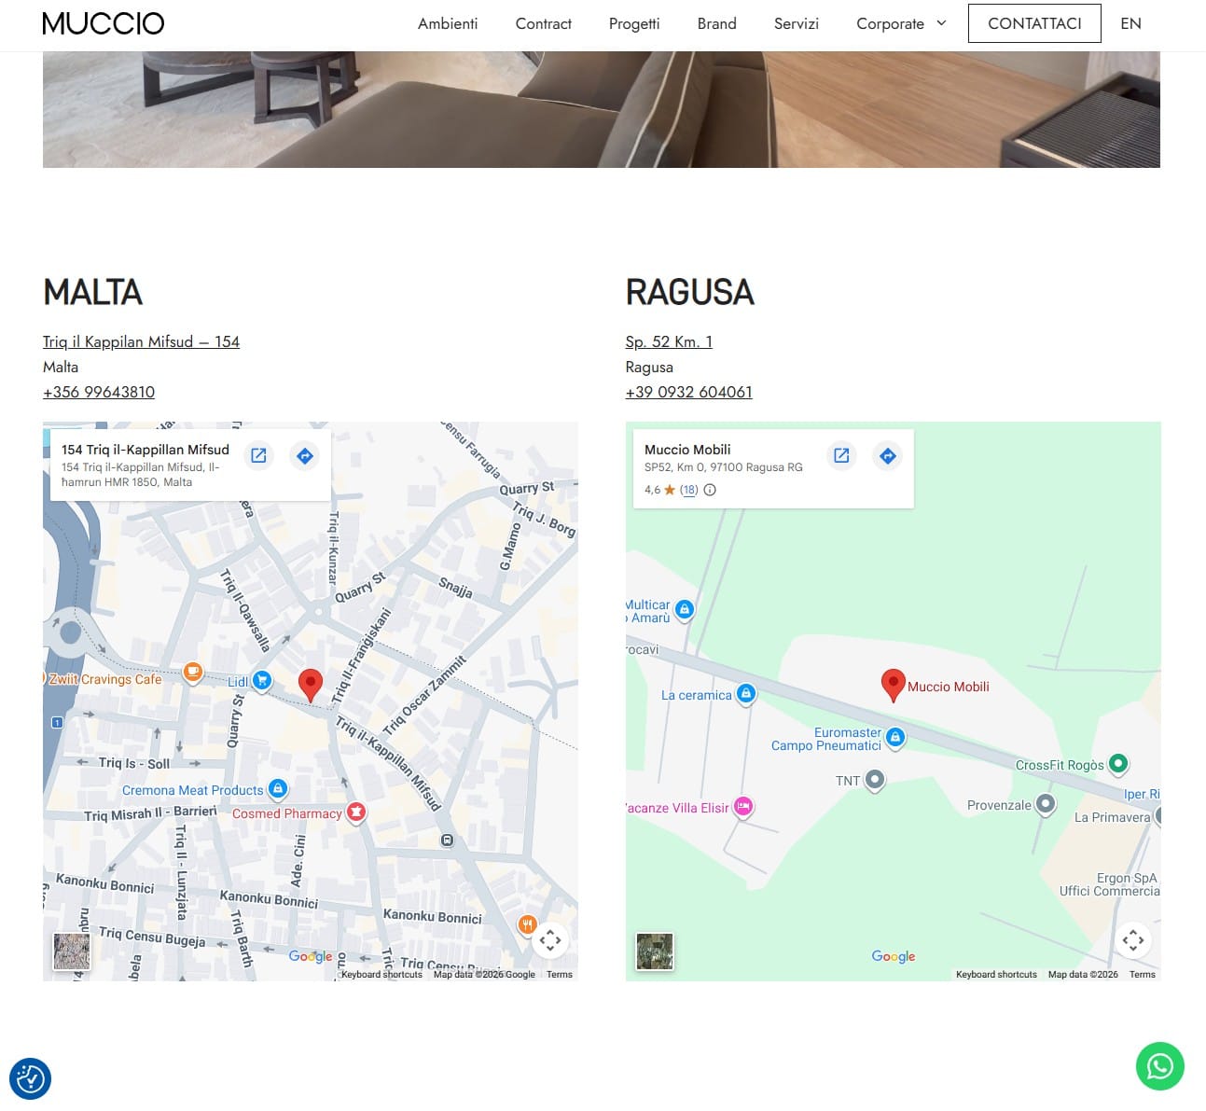
Task: Switch language to EN
Action: click(1130, 23)
